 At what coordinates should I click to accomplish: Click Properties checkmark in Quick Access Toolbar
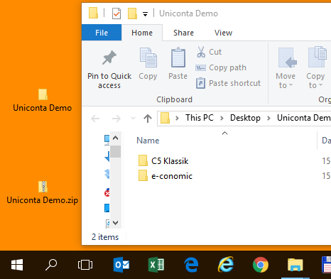click(116, 13)
